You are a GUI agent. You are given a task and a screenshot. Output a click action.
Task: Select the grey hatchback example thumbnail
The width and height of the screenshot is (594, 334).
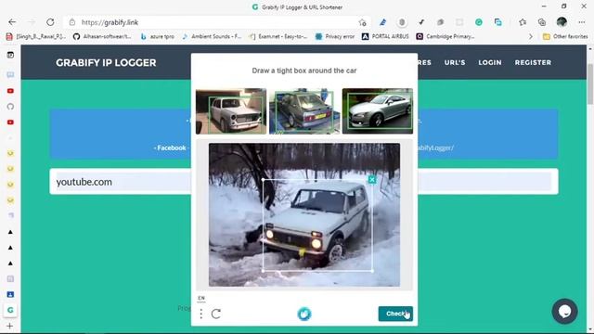coord(304,111)
